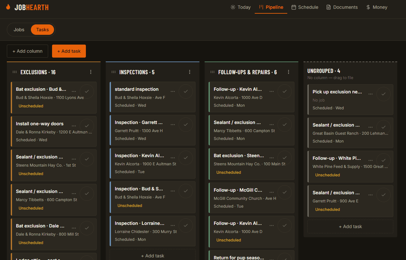This screenshot has width=406, height=260.
Task: Open more options on Steens 1st St sealant card
Action: 74,159
